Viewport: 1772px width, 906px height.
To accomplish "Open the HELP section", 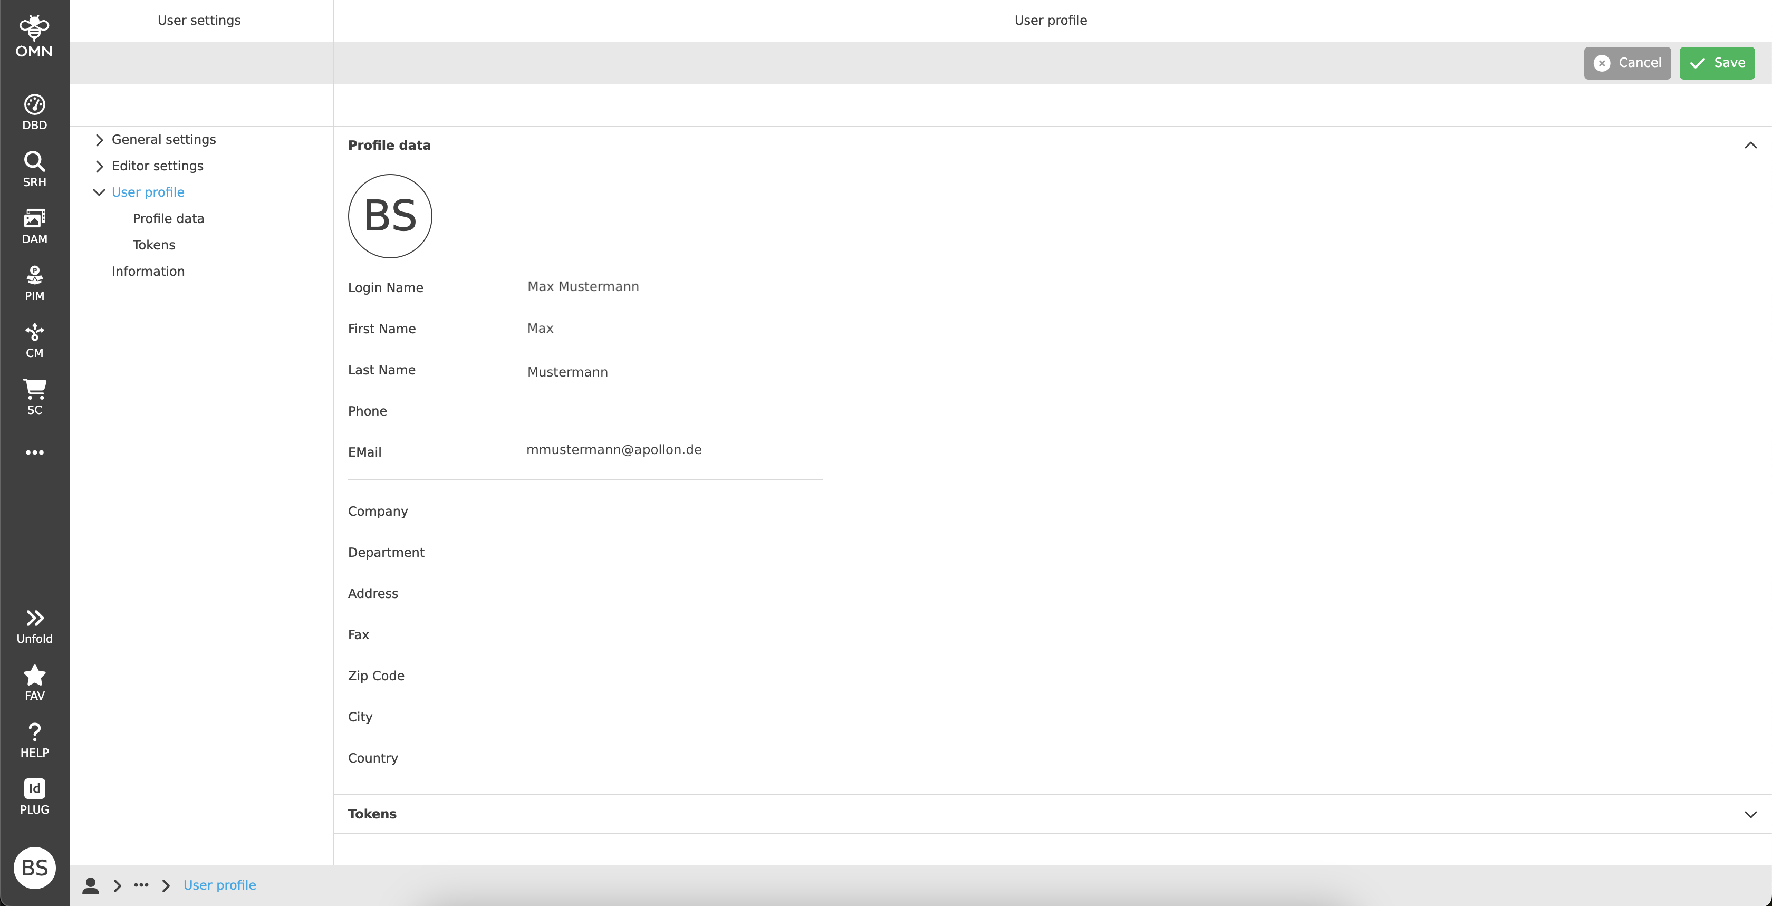I will click(x=34, y=738).
